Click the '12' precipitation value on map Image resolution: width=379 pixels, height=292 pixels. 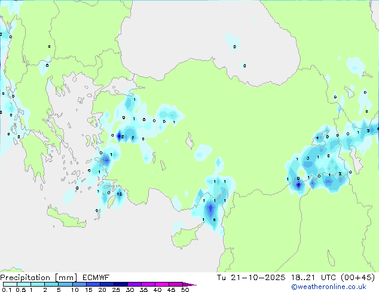[x=120, y=194]
